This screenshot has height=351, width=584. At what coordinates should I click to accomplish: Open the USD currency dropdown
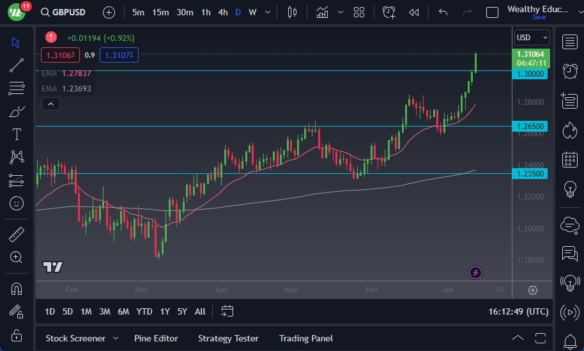tap(532, 38)
